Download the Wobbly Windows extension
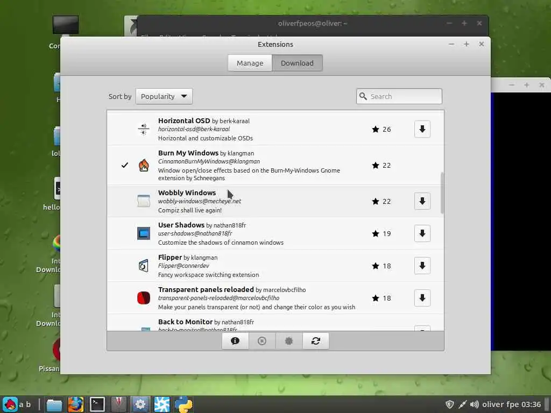551x413 pixels. click(422, 201)
